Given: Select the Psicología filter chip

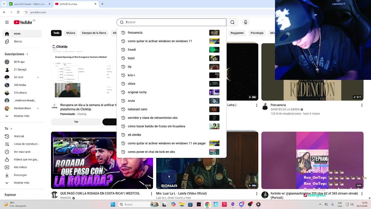Looking at the screenshot, I should tap(257, 33).
